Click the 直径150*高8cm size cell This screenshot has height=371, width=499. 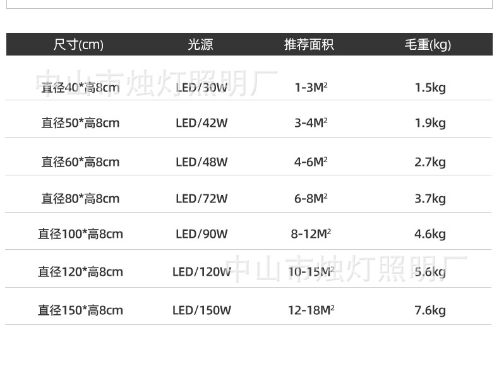click(80, 310)
